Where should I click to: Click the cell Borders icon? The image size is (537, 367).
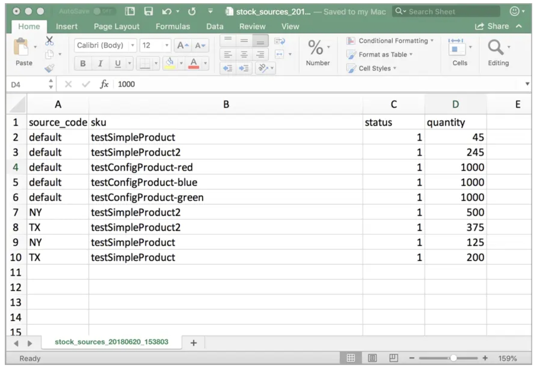[x=144, y=63]
